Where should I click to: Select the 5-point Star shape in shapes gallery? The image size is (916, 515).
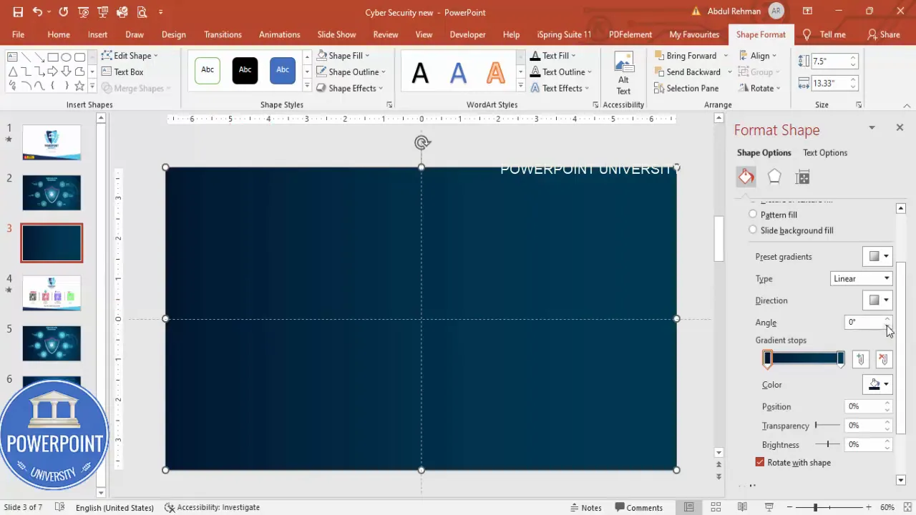(79, 86)
